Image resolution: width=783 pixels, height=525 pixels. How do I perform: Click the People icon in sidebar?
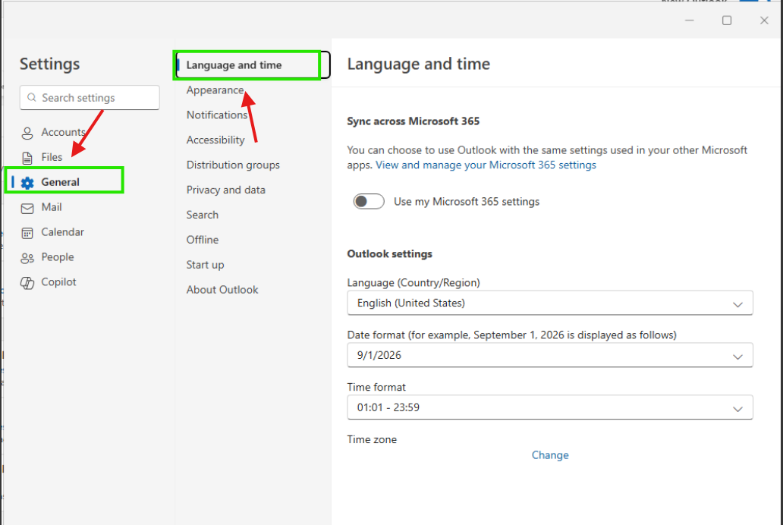[27, 258]
